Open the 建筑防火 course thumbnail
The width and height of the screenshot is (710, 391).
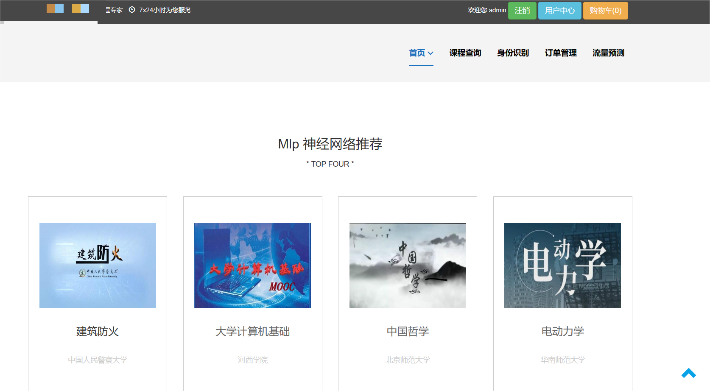point(98,265)
